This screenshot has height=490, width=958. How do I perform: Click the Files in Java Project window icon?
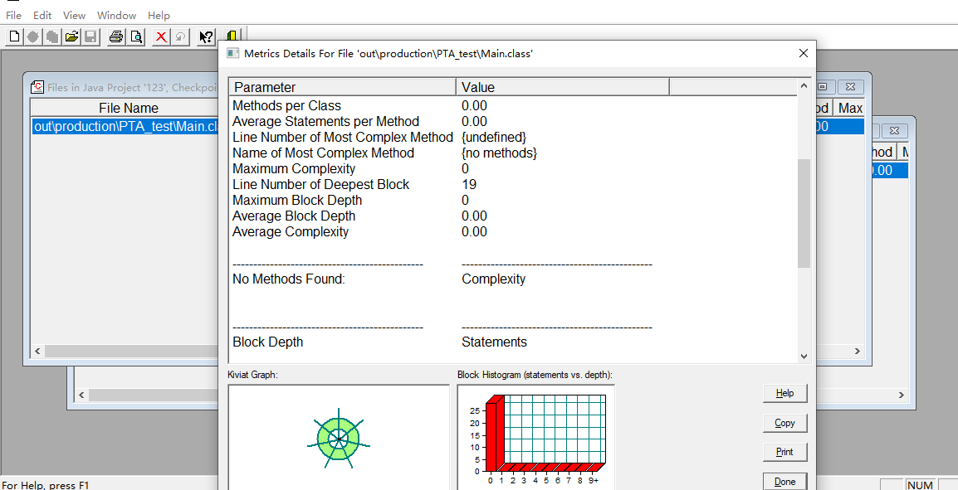pos(37,87)
